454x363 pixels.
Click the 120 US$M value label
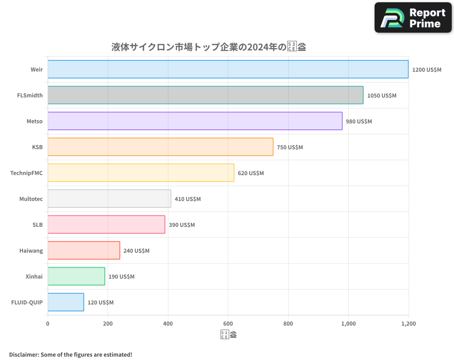[100, 302]
